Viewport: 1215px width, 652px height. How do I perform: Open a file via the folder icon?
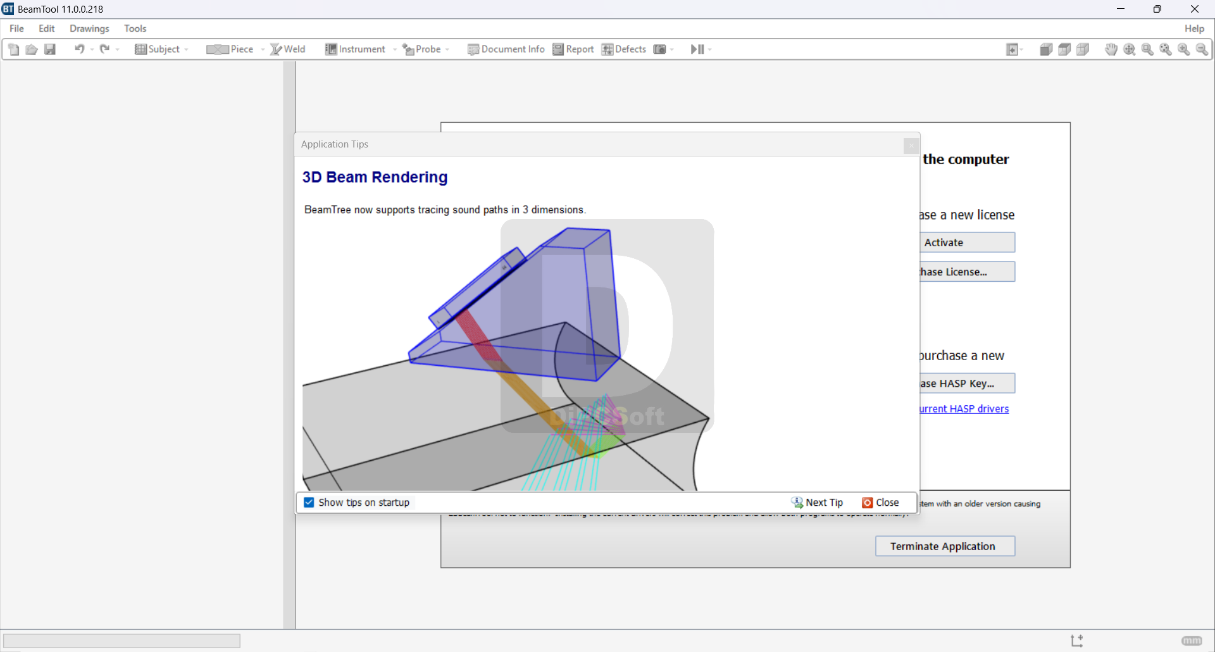click(x=32, y=49)
